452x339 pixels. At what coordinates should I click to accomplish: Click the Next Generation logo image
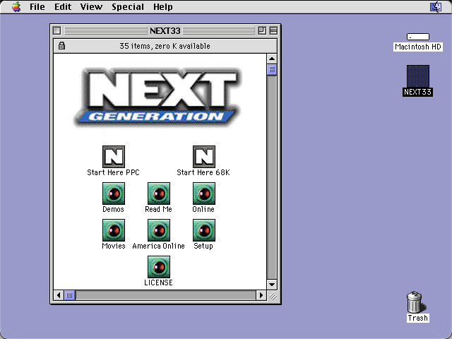coord(158,97)
